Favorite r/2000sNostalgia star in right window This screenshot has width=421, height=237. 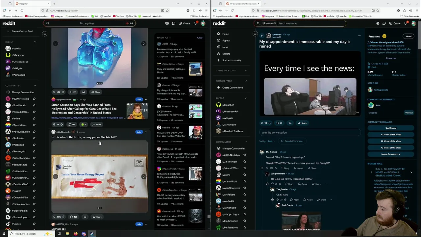[244, 155]
